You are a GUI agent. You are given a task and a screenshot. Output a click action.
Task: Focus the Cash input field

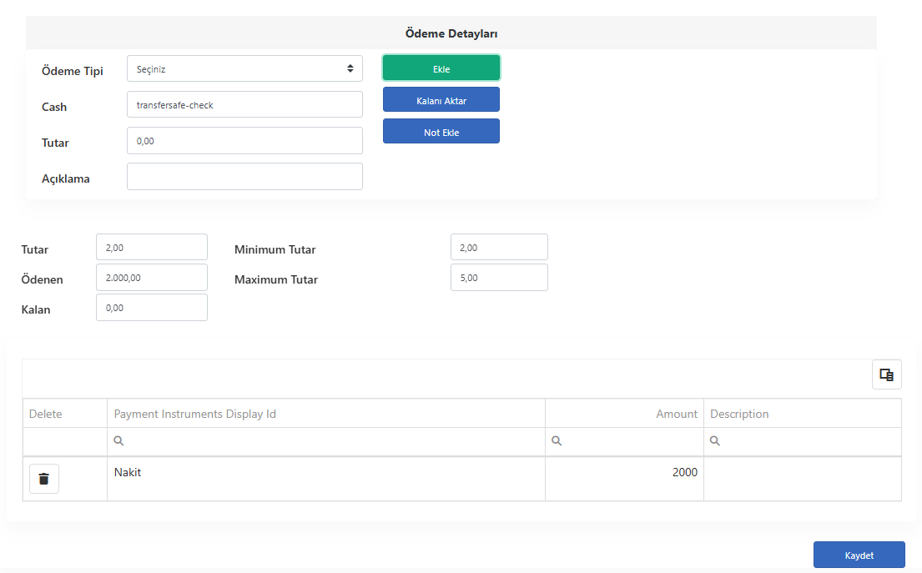pyautogui.click(x=244, y=104)
